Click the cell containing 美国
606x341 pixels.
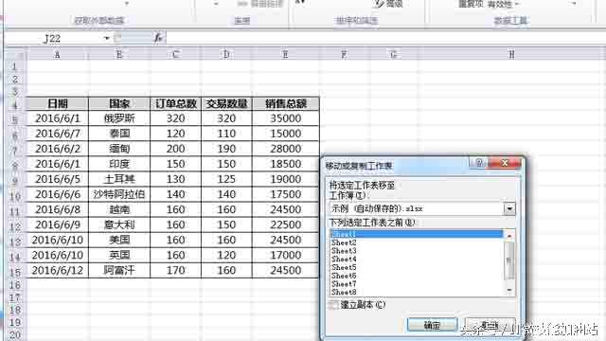[x=119, y=240]
